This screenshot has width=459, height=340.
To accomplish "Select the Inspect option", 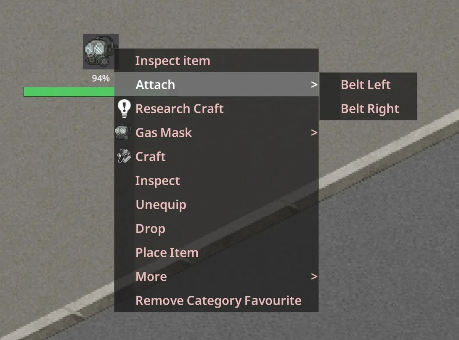I will click(x=216, y=181).
